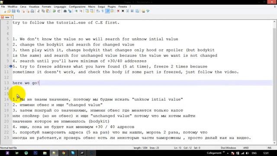Screen dimensions: 277x156
Task: Stop macro recording with black square icon
Action: (123, 11)
